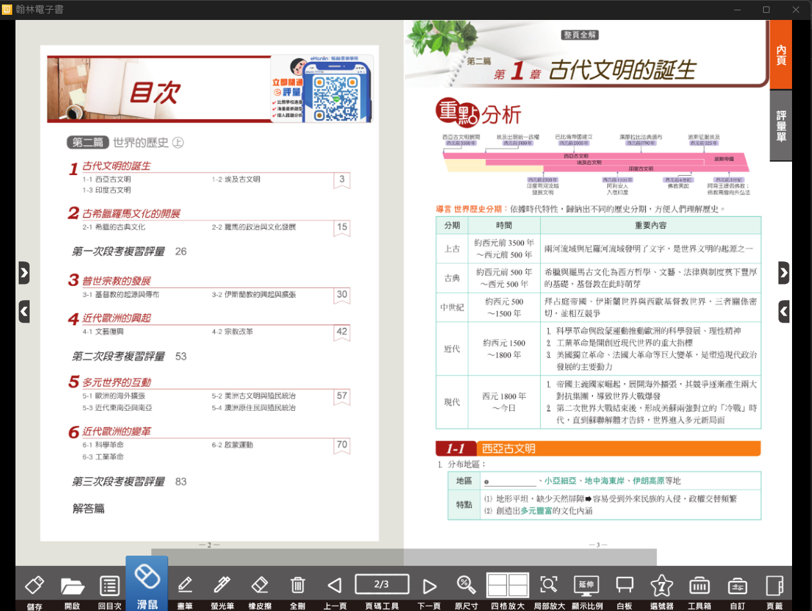Click 解答篇 in the contents
Screen dimensions: 812x611
pyautogui.click(x=88, y=509)
